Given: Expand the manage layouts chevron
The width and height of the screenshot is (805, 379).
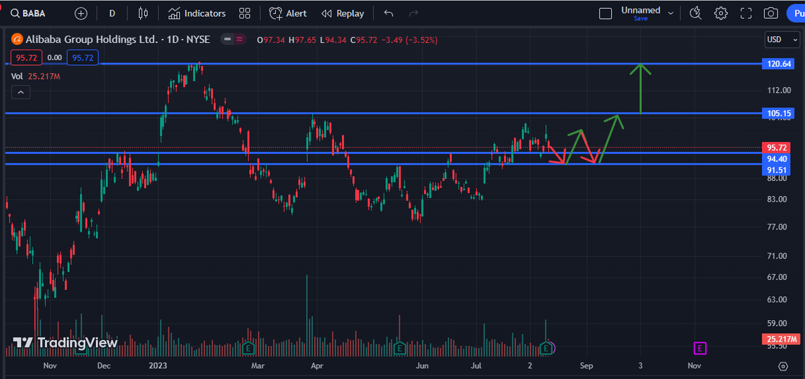Looking at the screenshot, I should (x=670, y=13).
